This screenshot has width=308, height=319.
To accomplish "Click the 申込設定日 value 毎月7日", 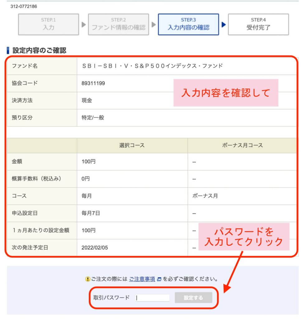I will click(91, 213).
